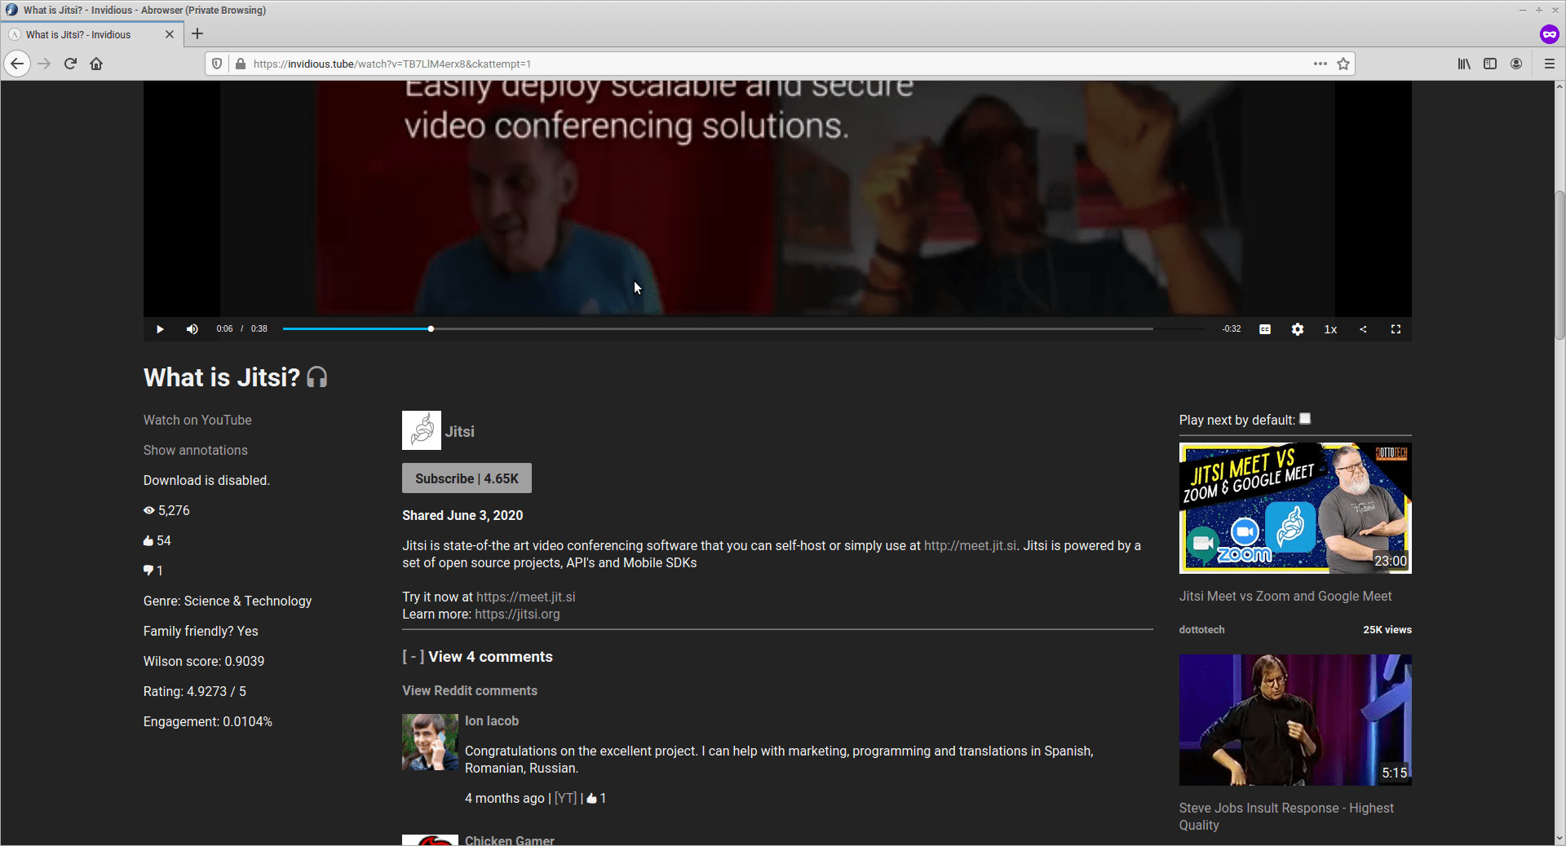Screen dimensions: 1566x846
Task: Subscribe to the Jitsi channel
Action: 466,478
